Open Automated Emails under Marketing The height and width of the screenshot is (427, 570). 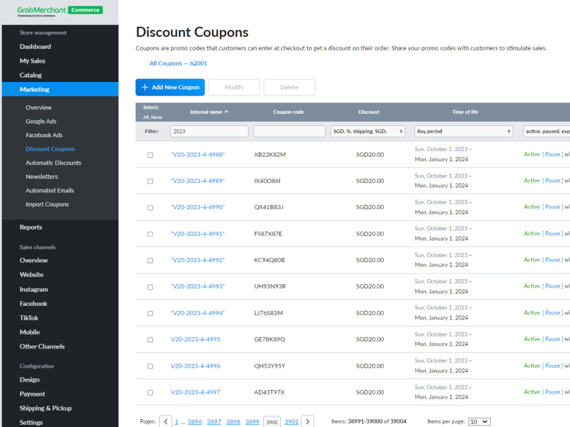(x=50, y=190)
